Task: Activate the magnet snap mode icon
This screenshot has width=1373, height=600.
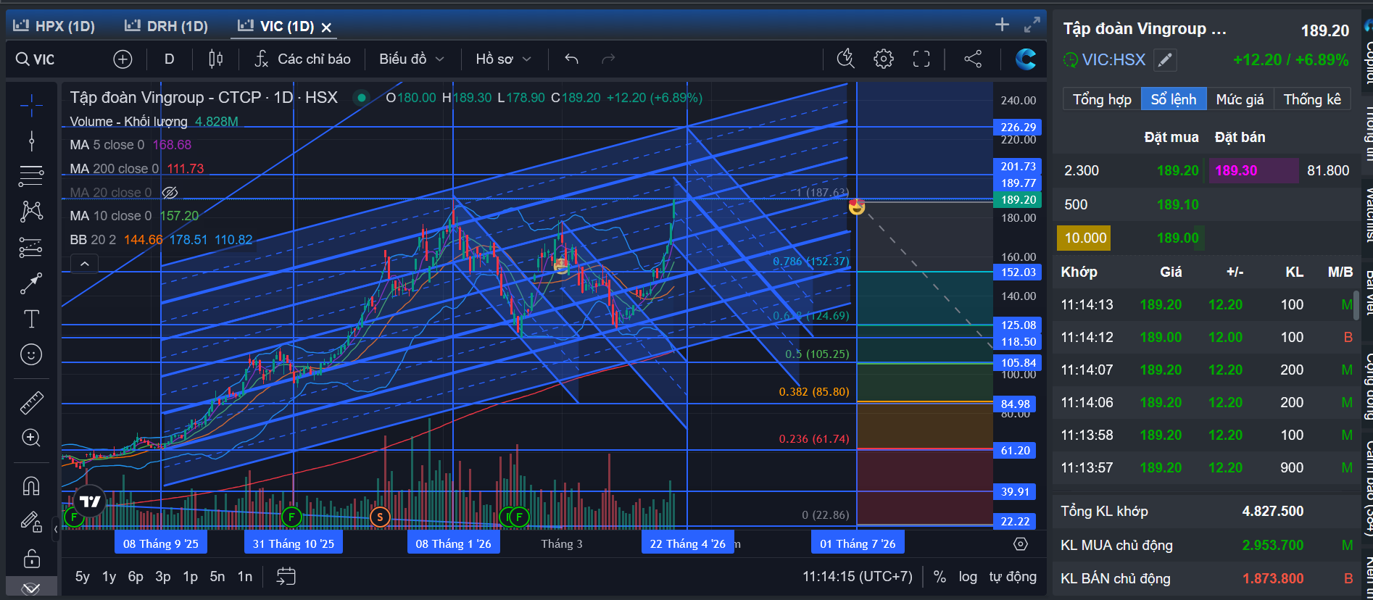Action: (x=31, y=485)
